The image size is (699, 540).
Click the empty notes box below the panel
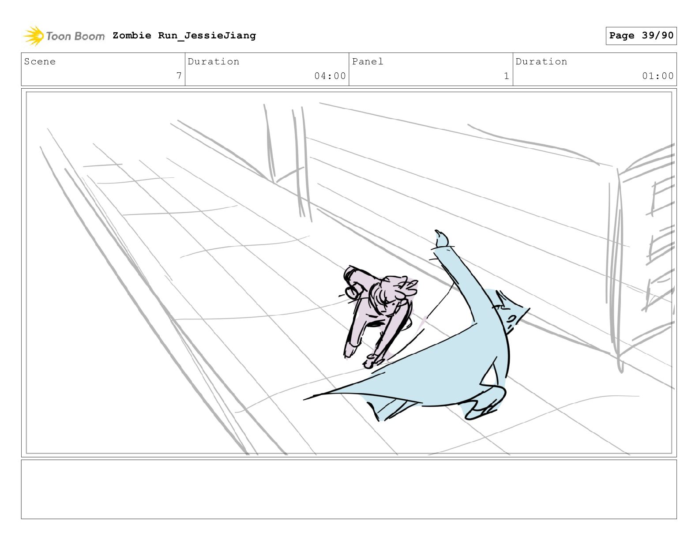pyautogui.click(x=349, y=489)
